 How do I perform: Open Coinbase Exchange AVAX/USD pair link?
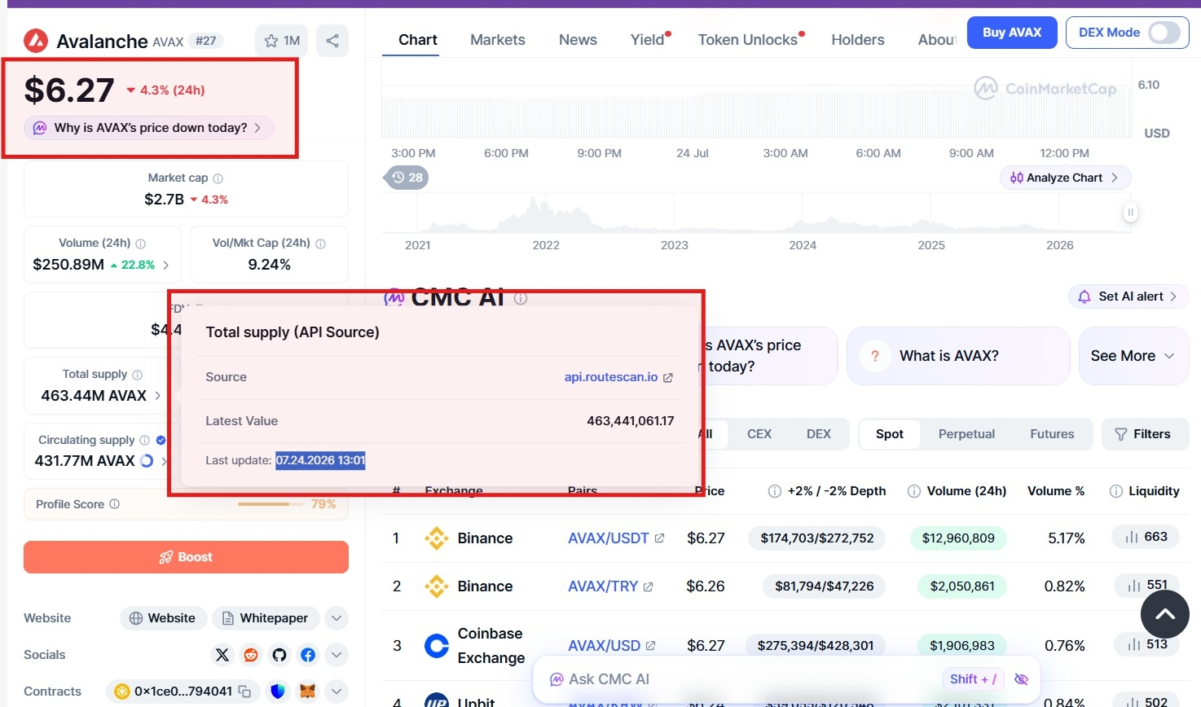612,646
